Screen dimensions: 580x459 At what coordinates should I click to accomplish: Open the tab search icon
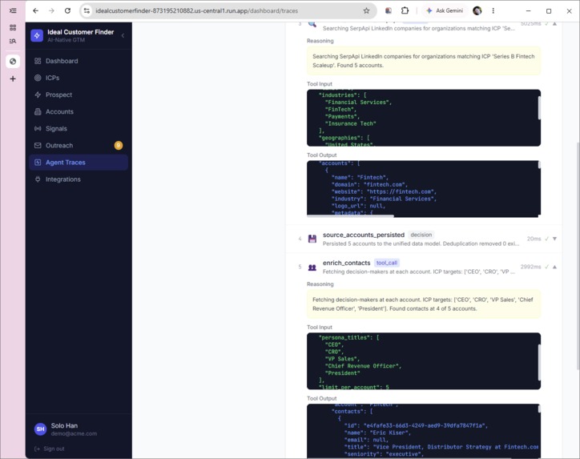[x=13, y=41]
